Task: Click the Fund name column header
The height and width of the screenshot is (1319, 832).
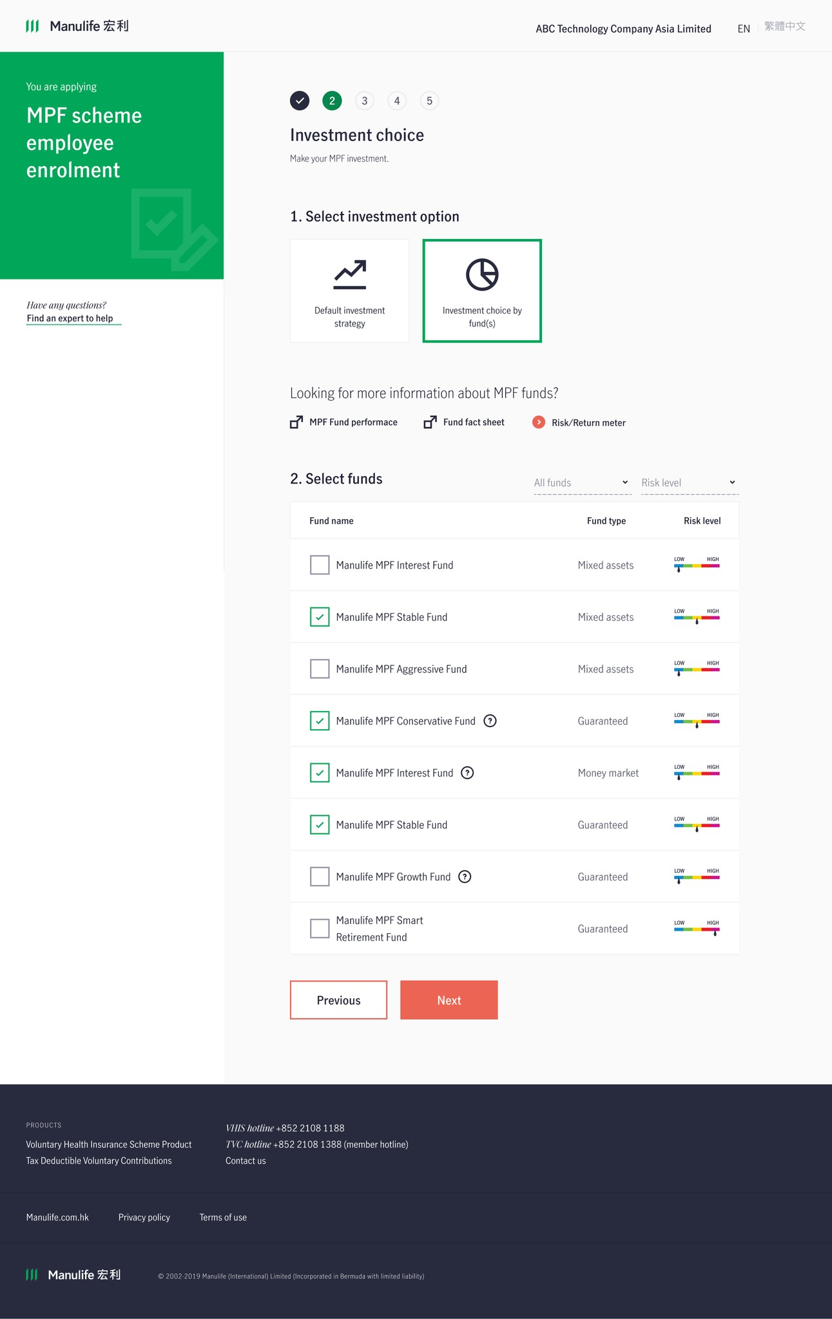Action: [x=331, y=520]
